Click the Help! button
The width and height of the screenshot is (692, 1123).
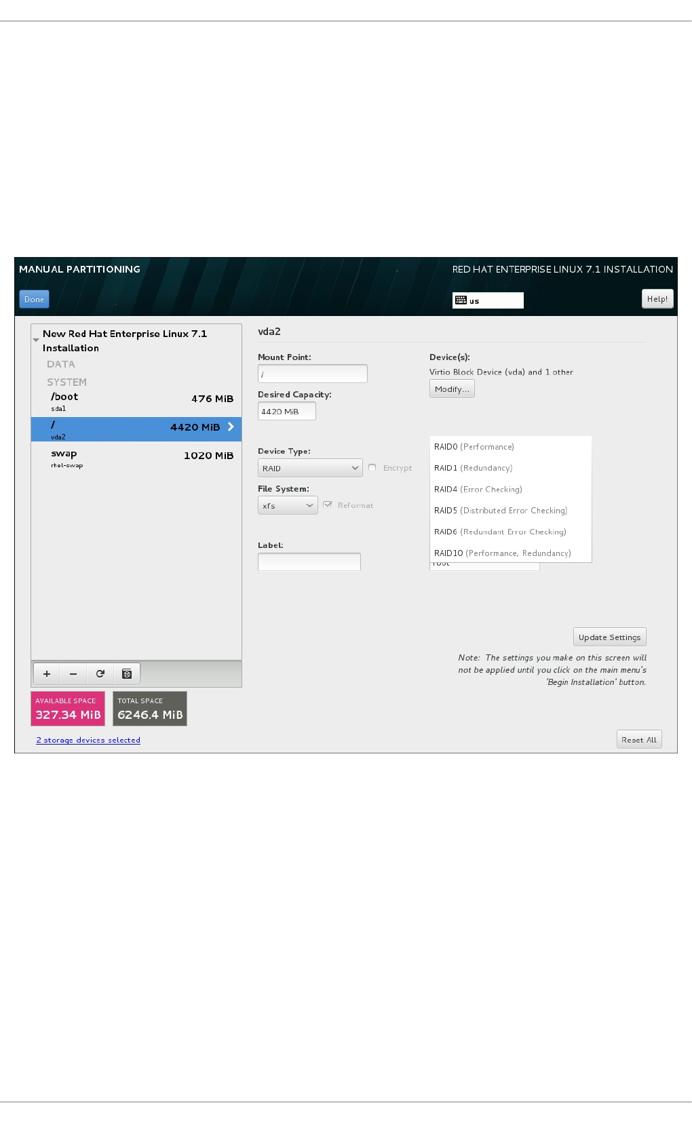point(657,298)
